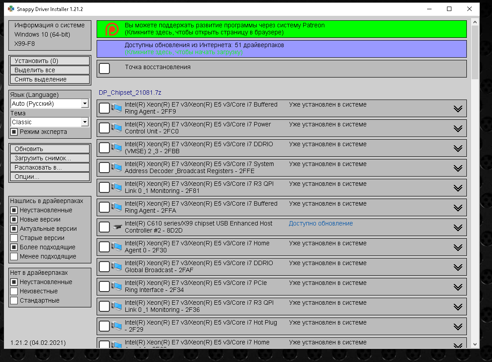Select checkbox for USB Enhanced Host Controller #2
The width and height of the screenshot is (492, 362).
pyautogui.click(x=104, y=227)
